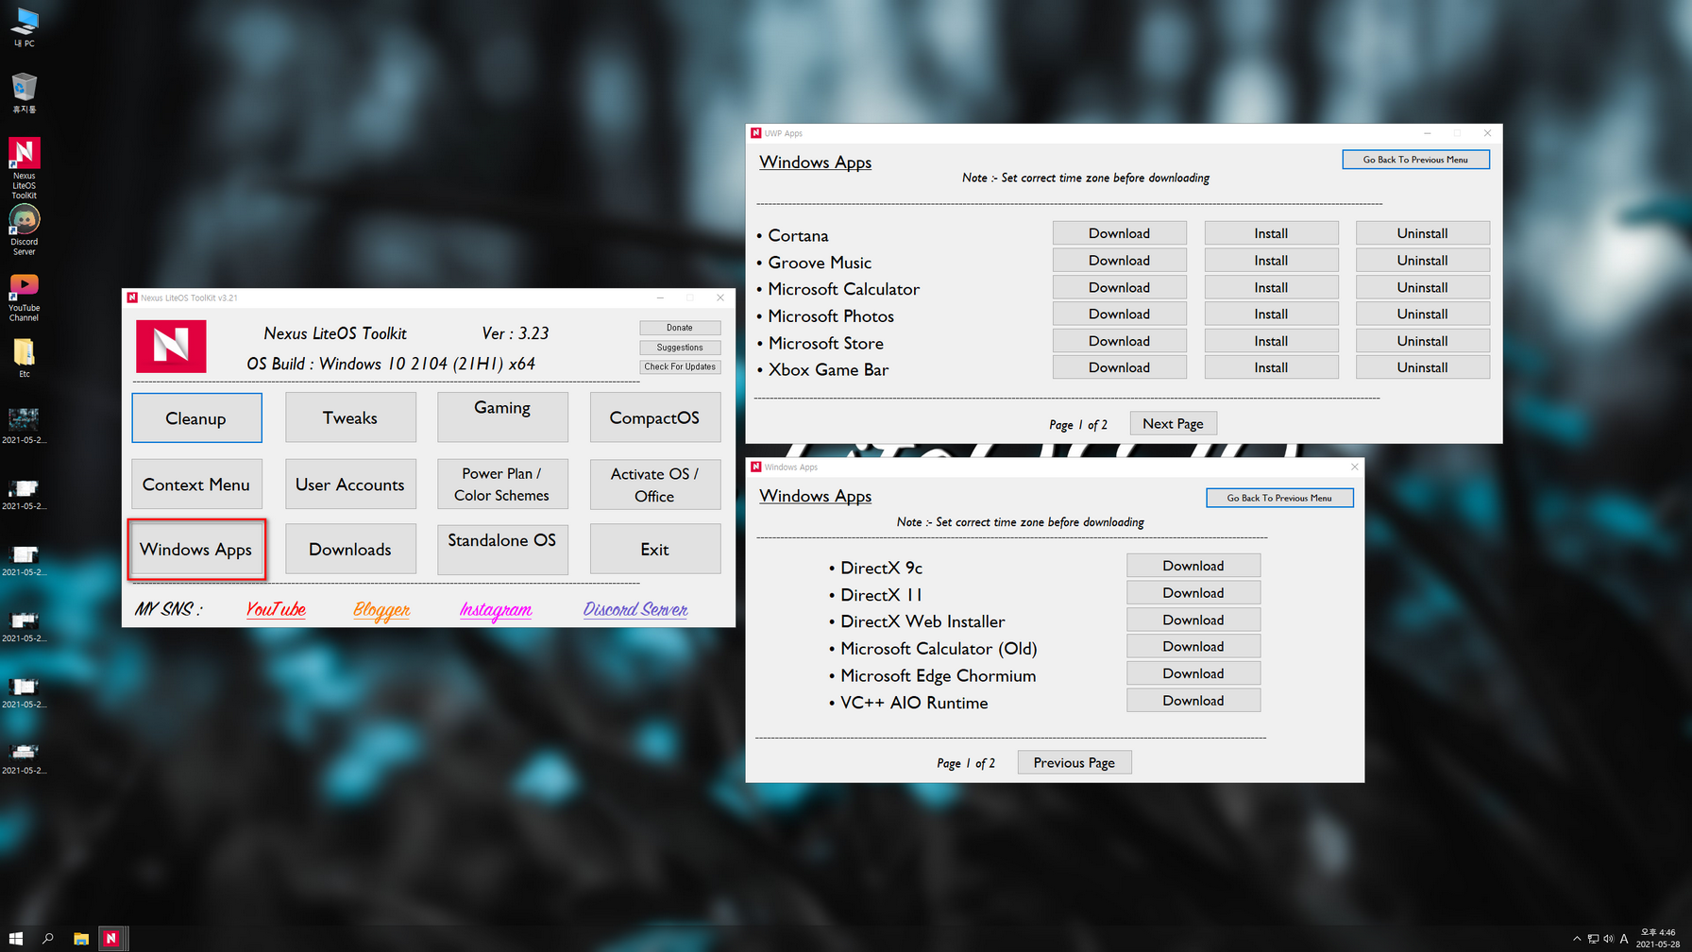Click the Cleanup button

pos(196,417)
